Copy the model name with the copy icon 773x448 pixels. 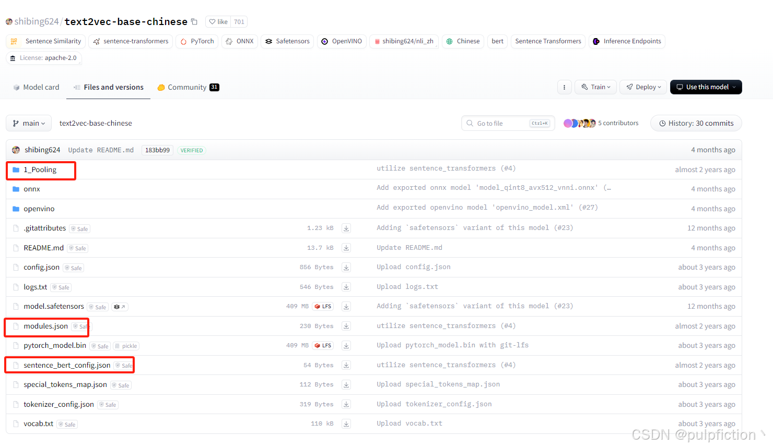[x=194, y=22]
